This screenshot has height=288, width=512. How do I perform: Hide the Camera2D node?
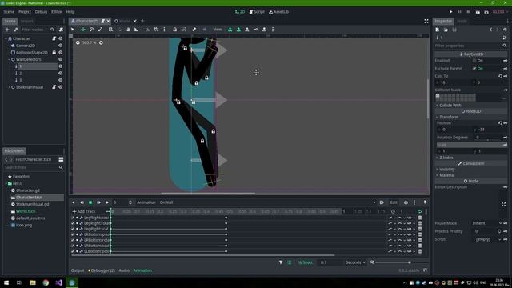click(x=61, y=46)
